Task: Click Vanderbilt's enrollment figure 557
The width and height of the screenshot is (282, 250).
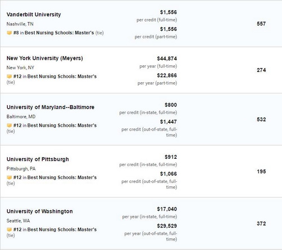Action: 261,24
